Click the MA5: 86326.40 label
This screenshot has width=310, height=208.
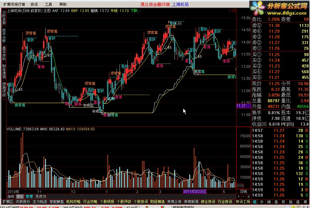(52, 129)
